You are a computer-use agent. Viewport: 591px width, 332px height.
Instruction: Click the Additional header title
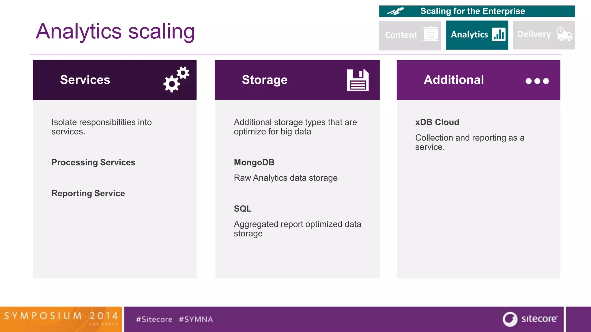(x=454, y=80)
